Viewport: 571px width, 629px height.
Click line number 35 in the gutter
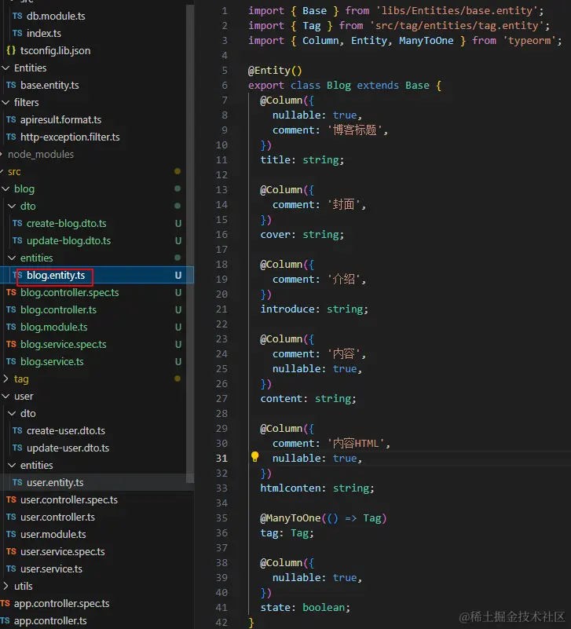(221, 517)
